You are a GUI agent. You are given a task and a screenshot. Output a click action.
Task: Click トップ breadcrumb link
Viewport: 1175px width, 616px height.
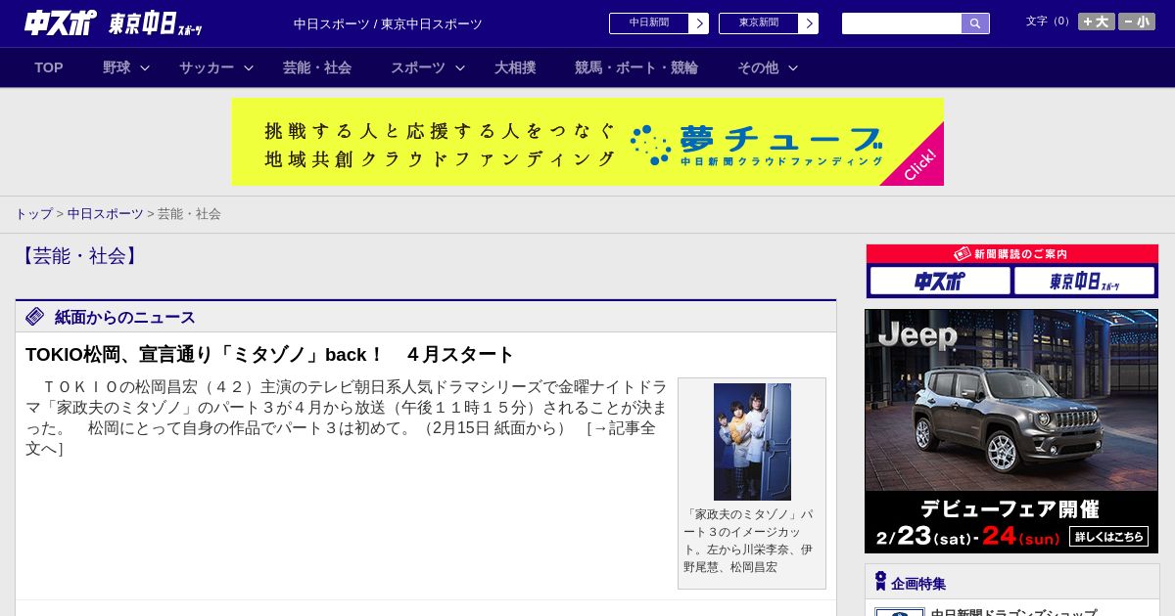(x=33, y=214)
